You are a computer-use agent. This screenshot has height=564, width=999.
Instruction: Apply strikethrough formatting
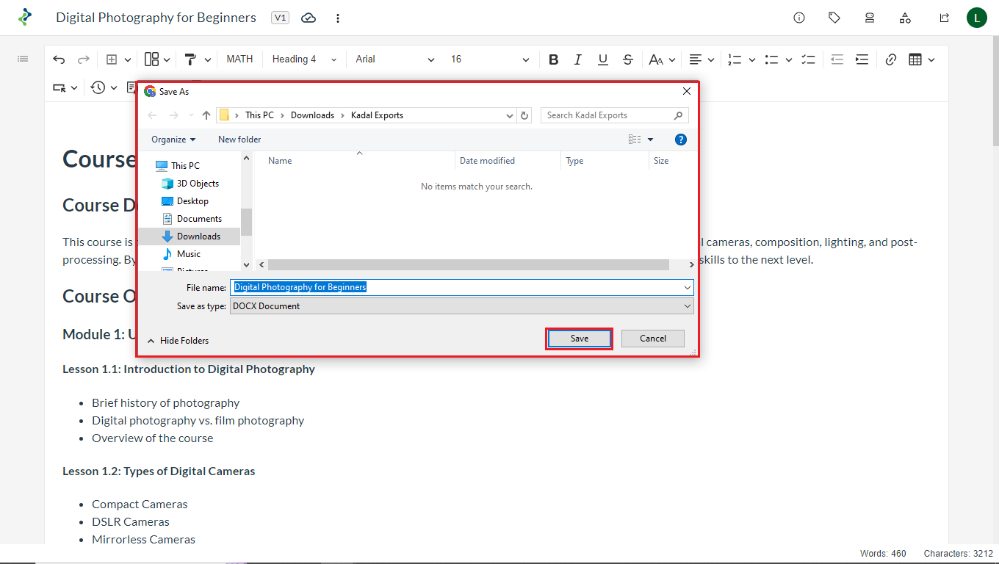[x=627, y=59]
